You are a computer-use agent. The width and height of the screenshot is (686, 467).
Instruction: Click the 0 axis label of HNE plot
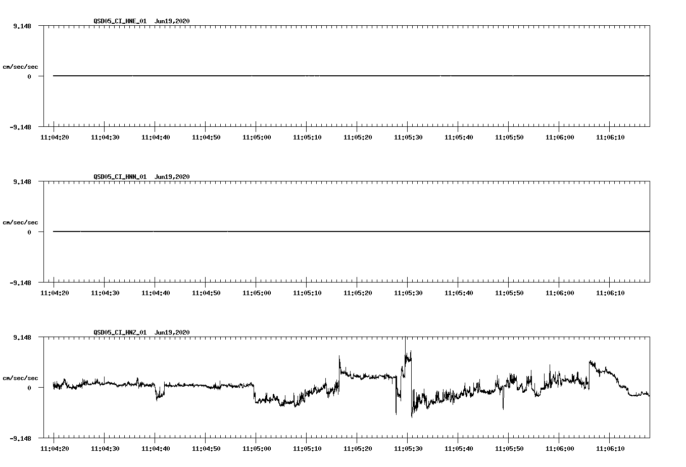tap(29, 76)
